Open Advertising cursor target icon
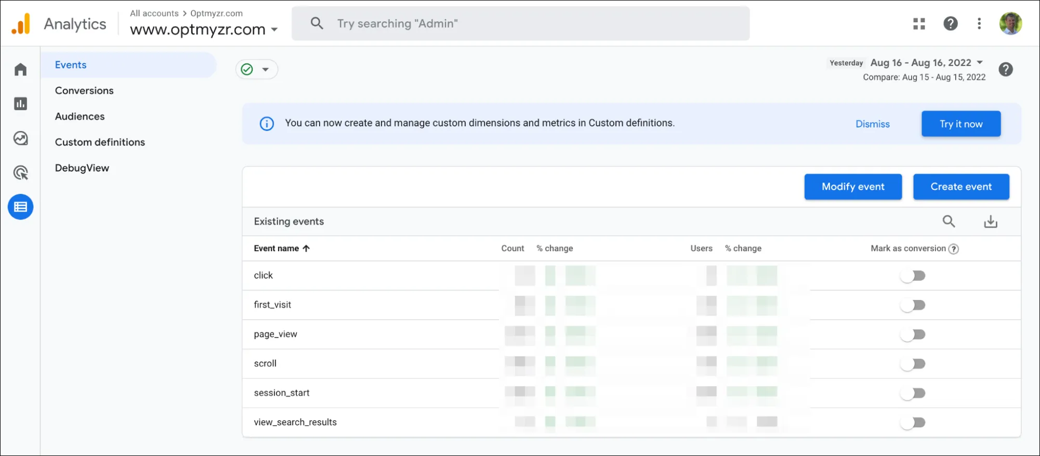Screen dimensions: 1040x456 tap(21, 173)
